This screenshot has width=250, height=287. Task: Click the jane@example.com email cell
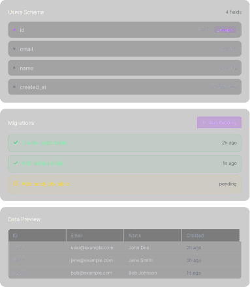pos(92,260)
